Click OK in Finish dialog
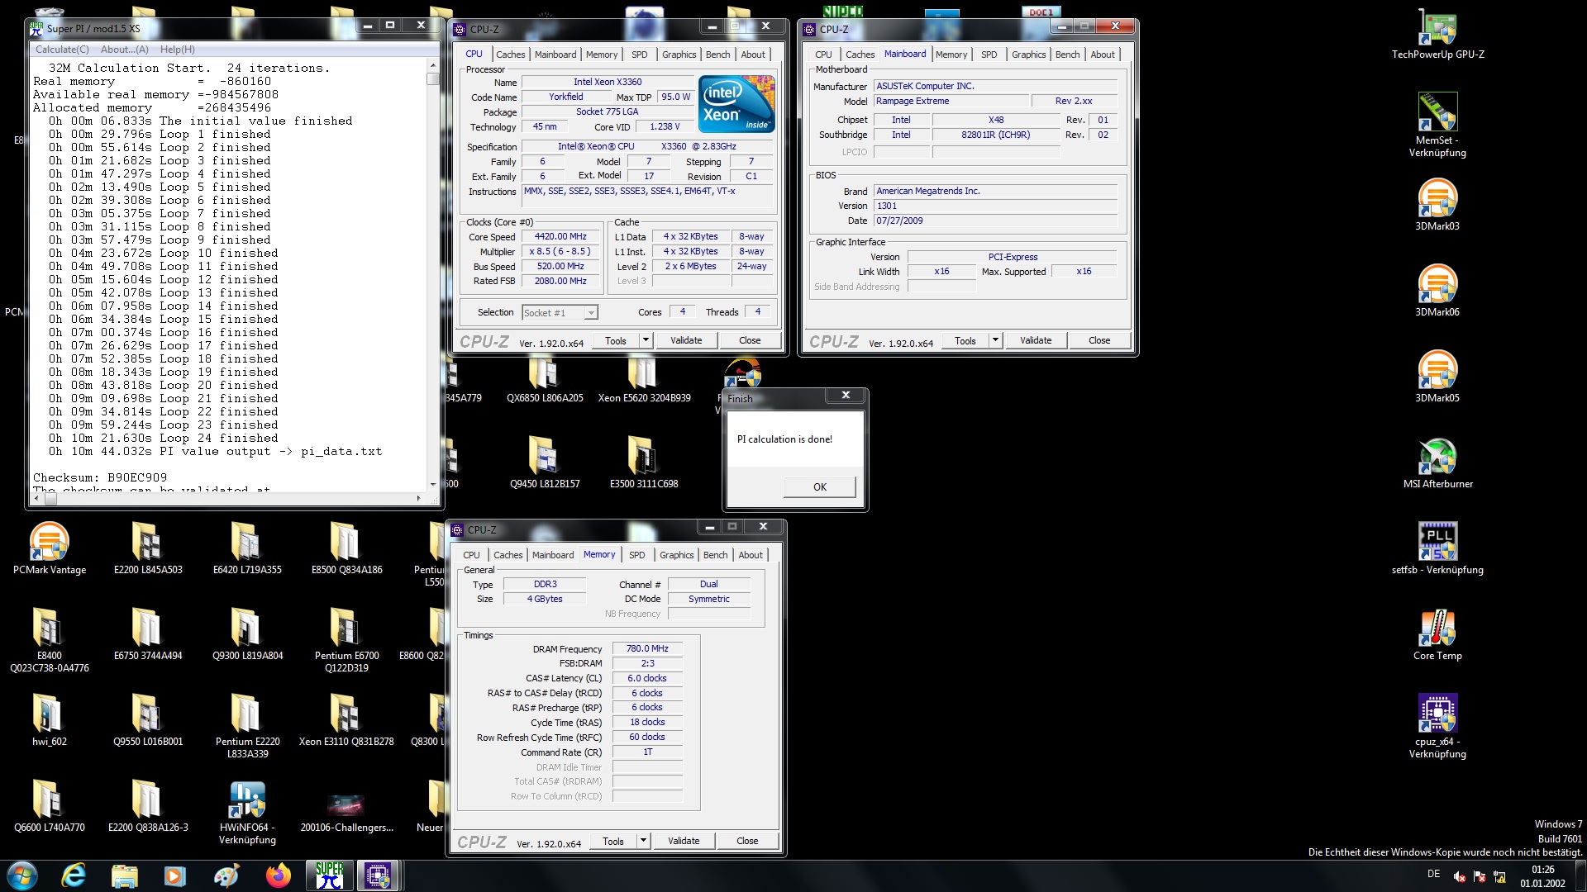 [x=819, y=487]
